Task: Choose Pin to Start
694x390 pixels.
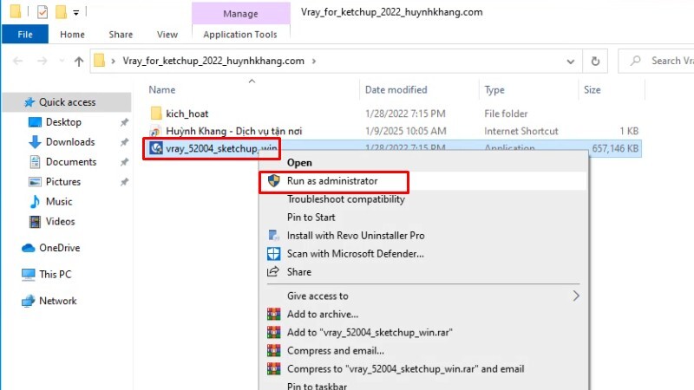Action: click(x=311, y=218)
